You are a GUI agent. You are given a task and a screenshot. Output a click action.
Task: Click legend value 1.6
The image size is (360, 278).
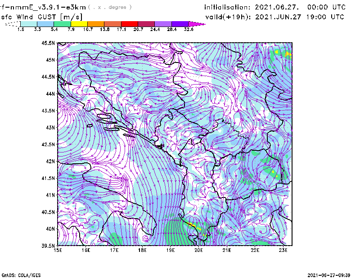[21, 29]
